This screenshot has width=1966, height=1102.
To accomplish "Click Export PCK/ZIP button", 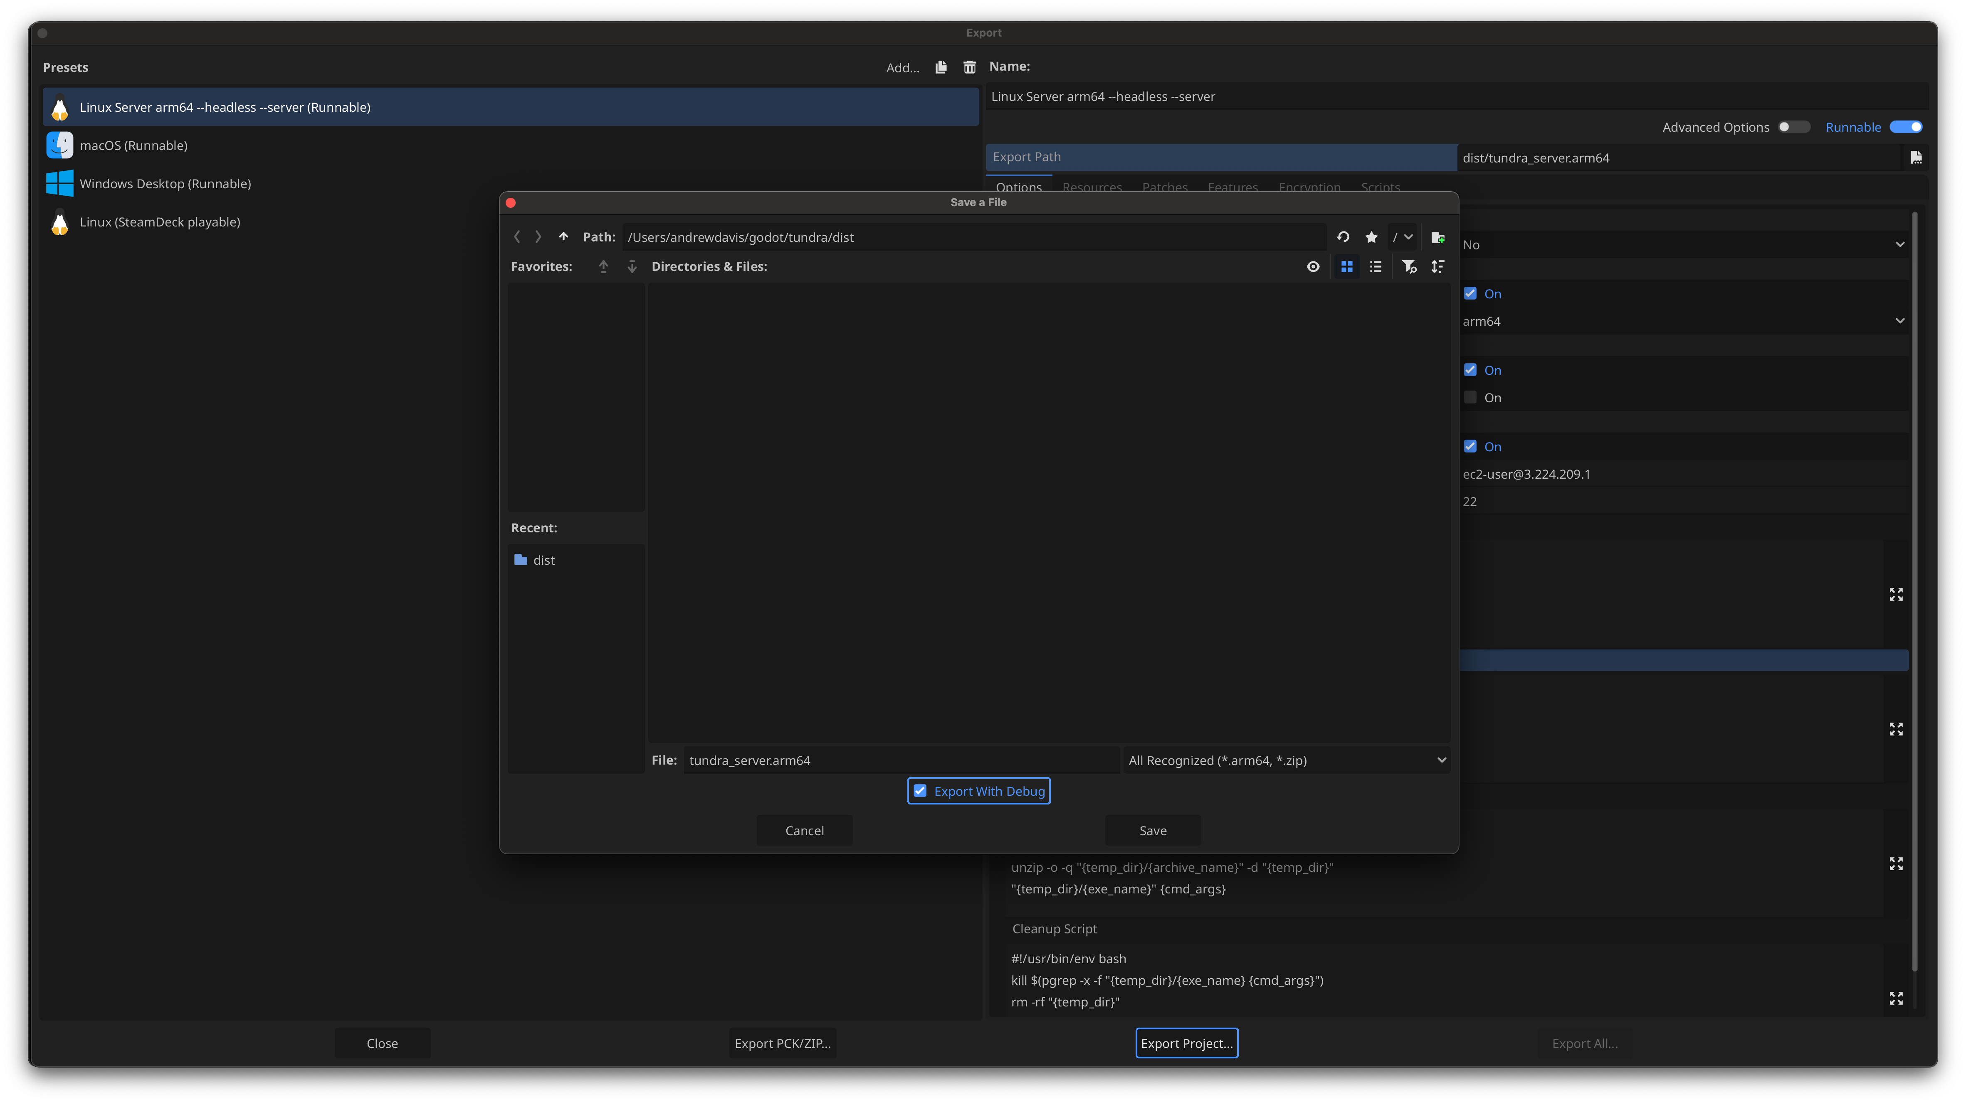I will [x=782, y=1043].
